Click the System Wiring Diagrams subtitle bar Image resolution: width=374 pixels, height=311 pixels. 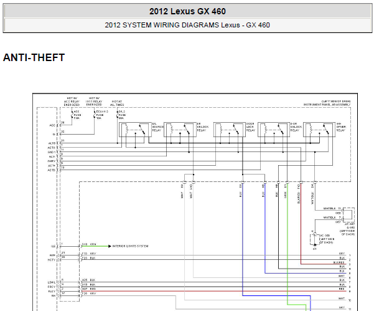[187, 26]
